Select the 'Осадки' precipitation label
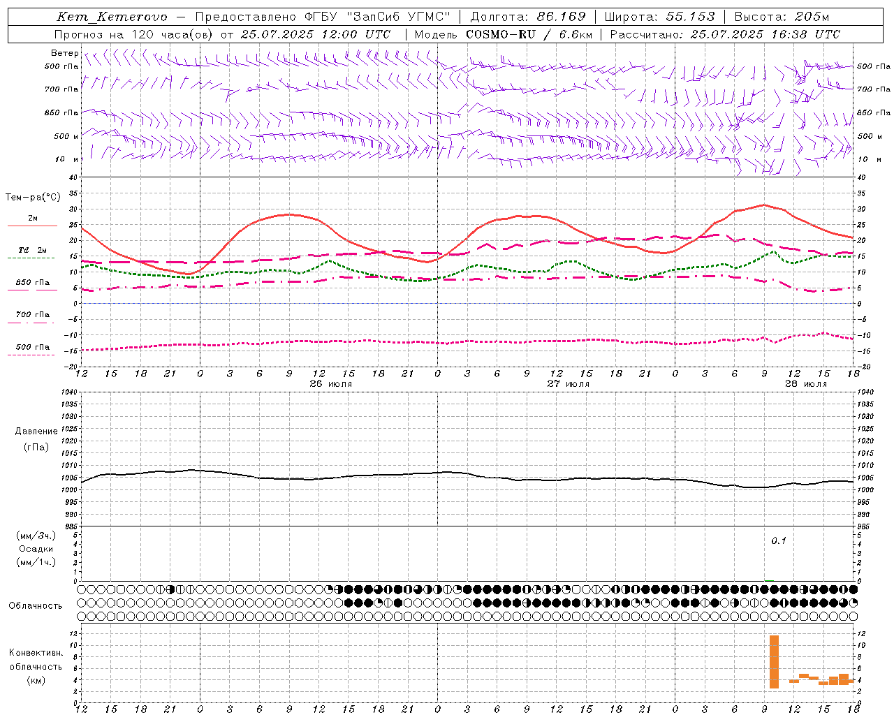The width and height of the screenshot is (894, 715). click(36, 549)
